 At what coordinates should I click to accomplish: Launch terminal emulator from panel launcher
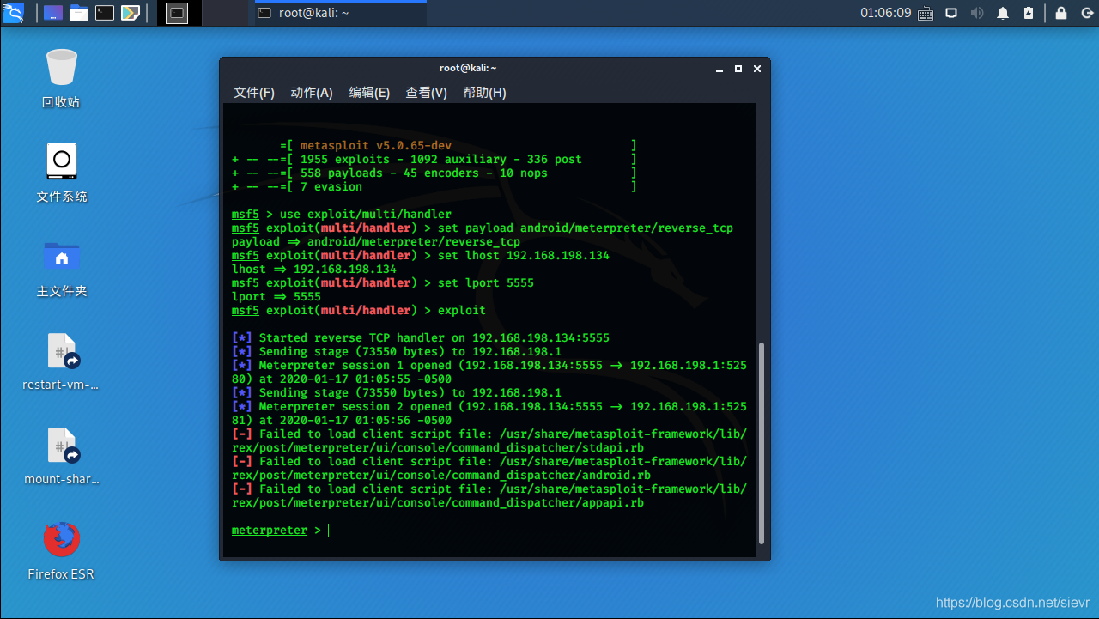pos(105,13)
